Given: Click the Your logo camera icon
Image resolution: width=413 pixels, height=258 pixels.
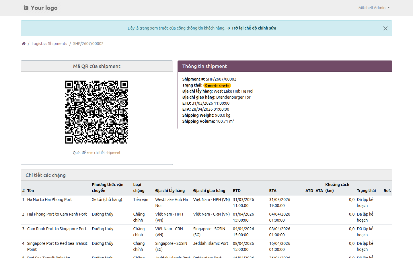Looking at the screenshot, I should (26, 8).
